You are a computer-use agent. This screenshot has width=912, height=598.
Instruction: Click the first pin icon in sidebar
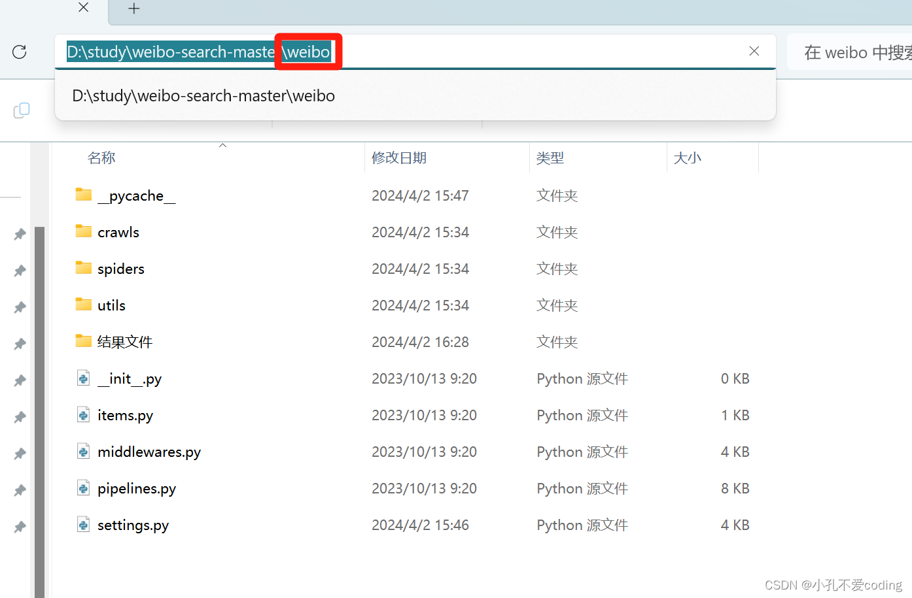click(20, 234)
